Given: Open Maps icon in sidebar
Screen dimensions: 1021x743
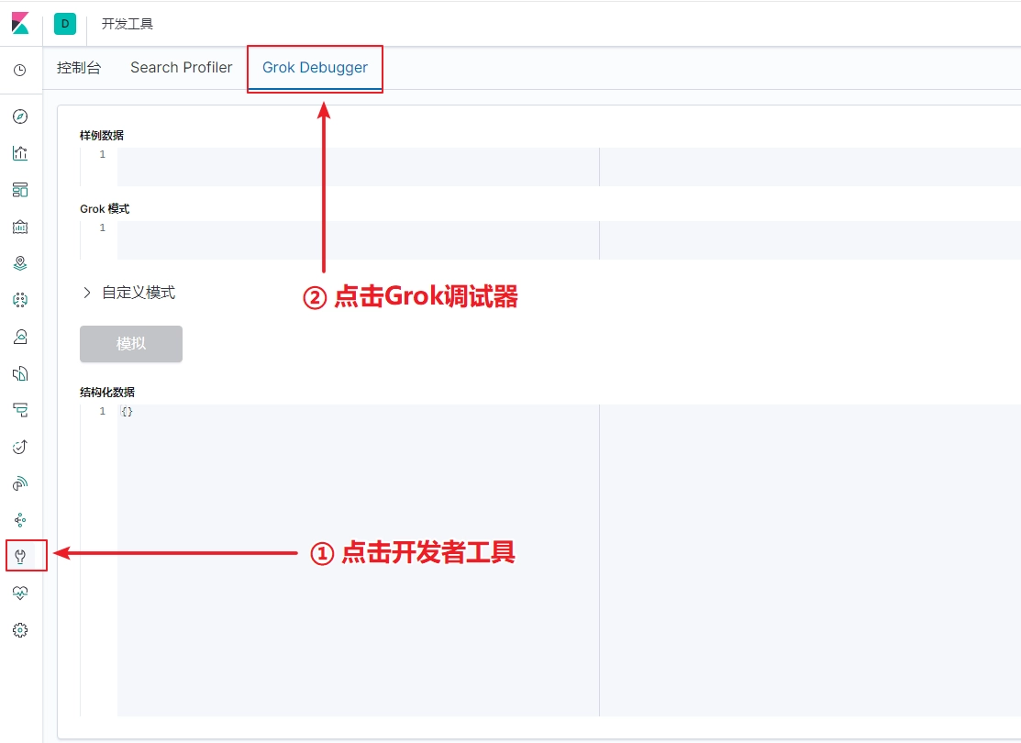Looking at the screenshot, I should click(x=20, y=263).
